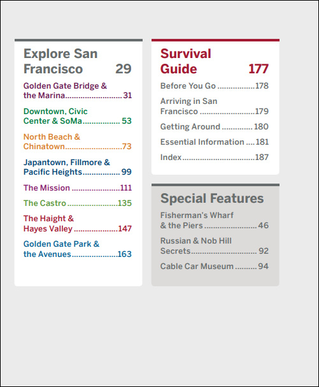Image resolution: width=319 pixels, height=387 pixels.
Task: Go to Downtown, Civic Center & SoMa chapter
Action: click(x=78, y=116)
